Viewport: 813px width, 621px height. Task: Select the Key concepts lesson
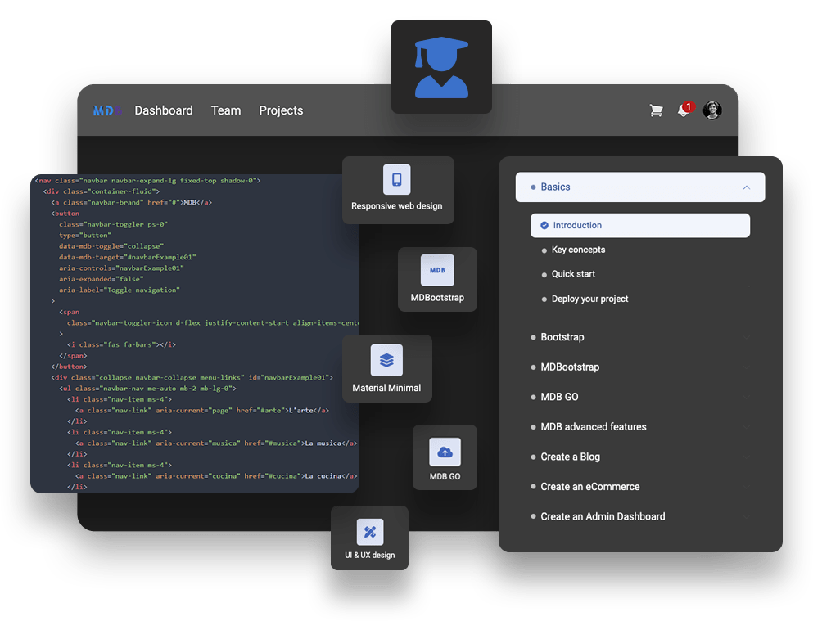[x=578, y=250]
